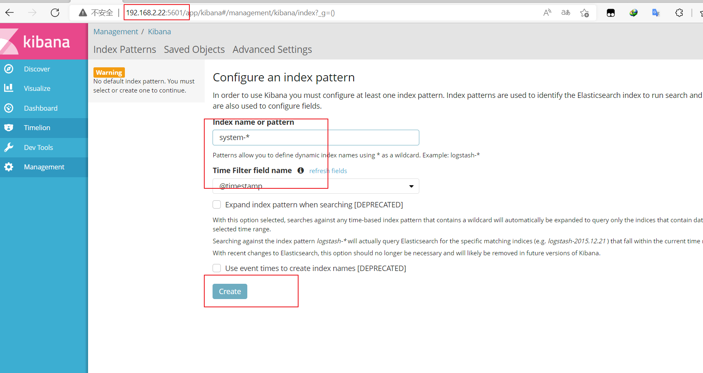
Task: Enable Use event times to create index names
Action: point(217,268)
